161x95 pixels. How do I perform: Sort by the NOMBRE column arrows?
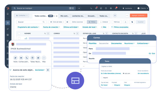point(45,33)
